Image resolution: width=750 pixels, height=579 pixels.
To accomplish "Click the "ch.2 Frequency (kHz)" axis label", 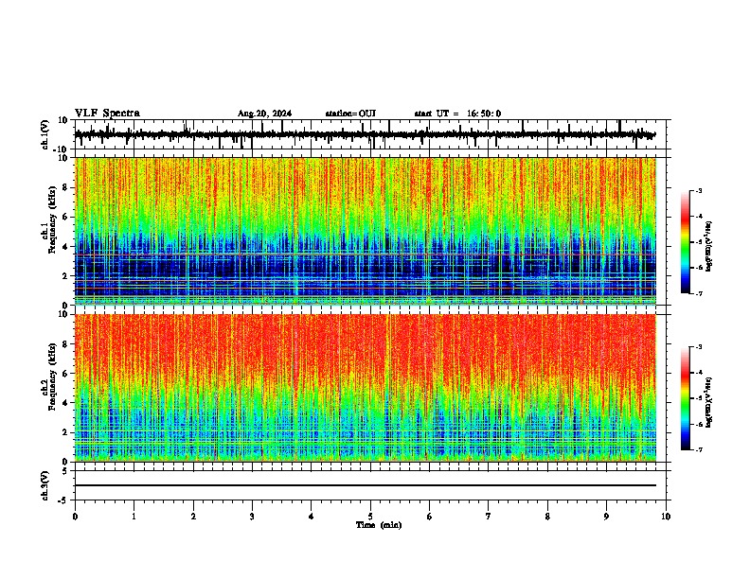I will coord(49,377).
